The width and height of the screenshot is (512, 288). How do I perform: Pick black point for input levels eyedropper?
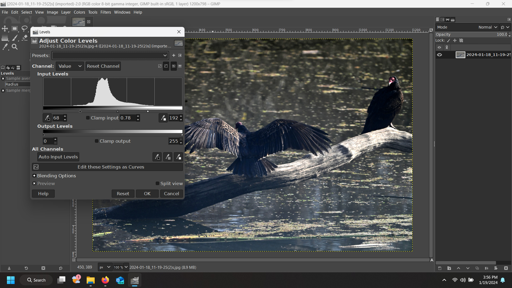click(47, 118)
